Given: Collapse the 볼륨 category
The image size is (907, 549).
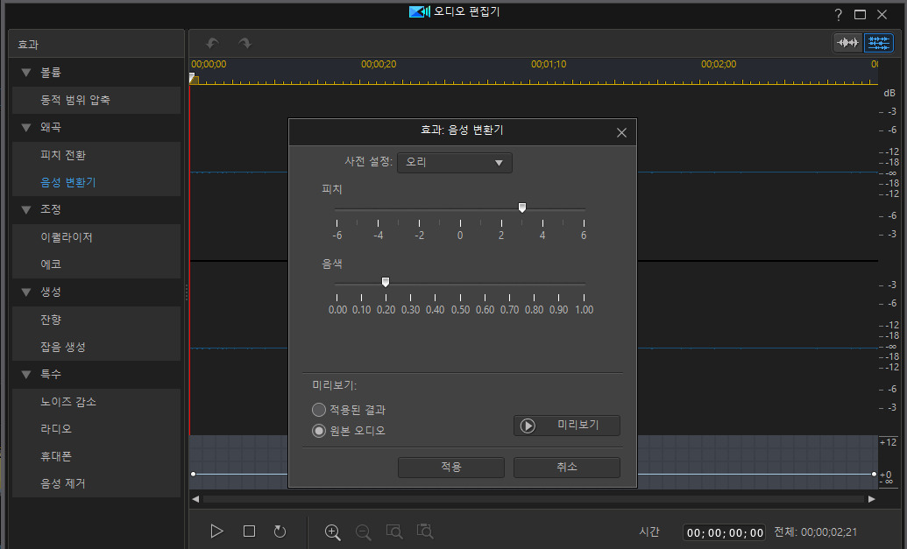Looking at the screenshot, I should click(x=26, y=72).
